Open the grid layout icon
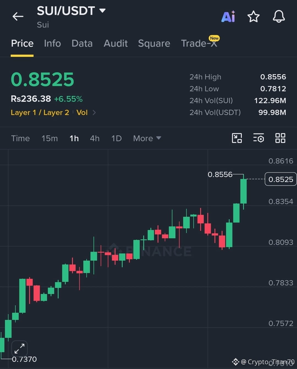 280,138
